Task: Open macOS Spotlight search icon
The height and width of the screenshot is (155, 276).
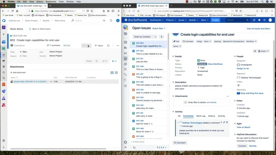Action: click(262, 1)
